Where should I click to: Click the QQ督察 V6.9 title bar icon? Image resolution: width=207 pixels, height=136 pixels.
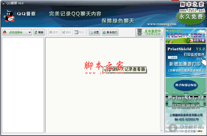3,3
